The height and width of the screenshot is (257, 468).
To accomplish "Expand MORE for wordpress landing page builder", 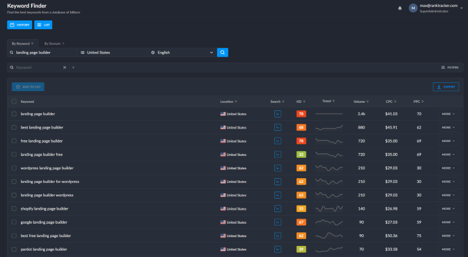I will pos(448,168).
